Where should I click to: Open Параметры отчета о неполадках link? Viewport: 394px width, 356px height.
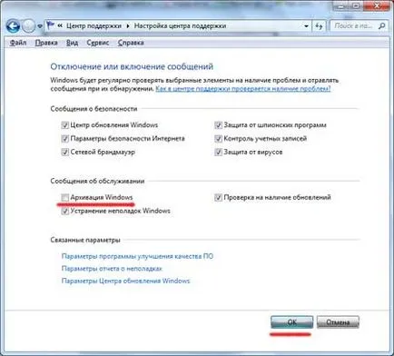tap(112, 269)
